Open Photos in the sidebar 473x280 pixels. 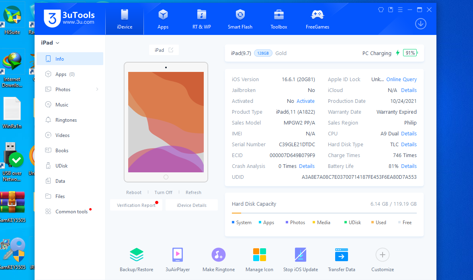[70, 90]
